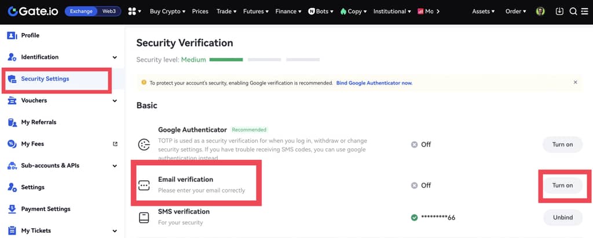The image size is (593, 238).
Task: Turn on Email verification
Action: point(562,185)
